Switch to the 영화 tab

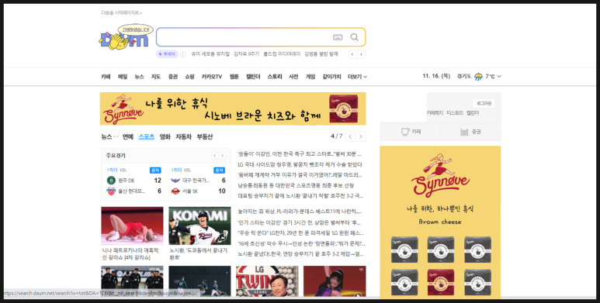165,137
